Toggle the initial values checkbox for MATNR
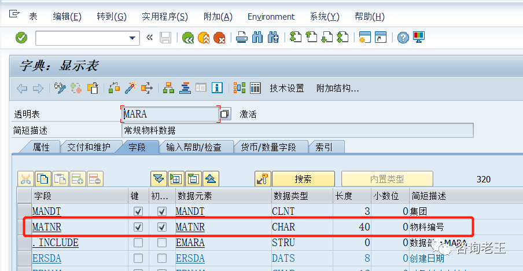Screen dimensions: 523x271 162,227
